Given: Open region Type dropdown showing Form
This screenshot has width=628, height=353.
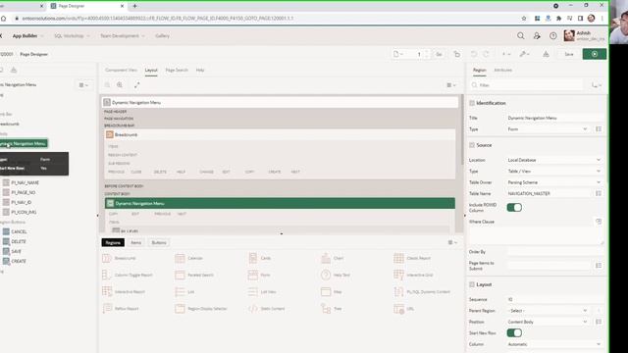Looking at the screenshot, I should 548,129.
